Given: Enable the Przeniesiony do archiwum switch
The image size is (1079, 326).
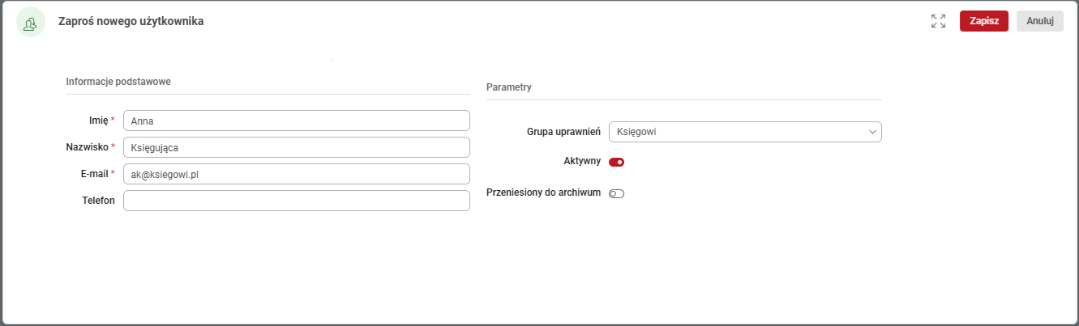Looking at the screenshot, I should [616, 193].
